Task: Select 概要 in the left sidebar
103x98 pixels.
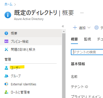Action: [x=31, y=33]
